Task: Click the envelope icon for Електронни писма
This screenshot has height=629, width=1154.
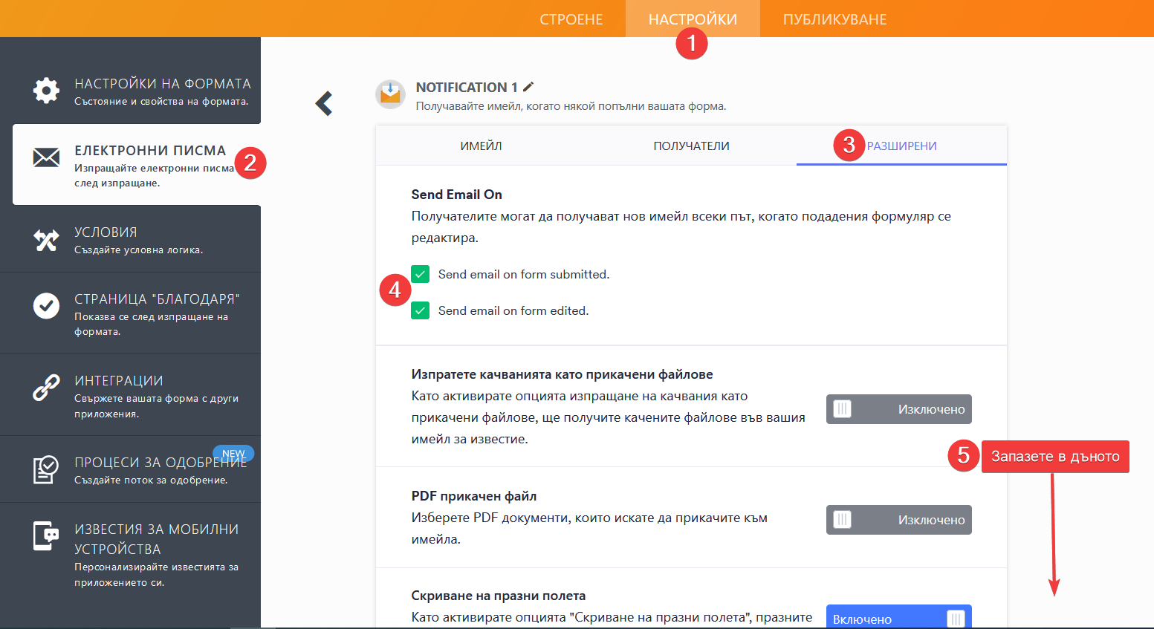Action: [x=46, y=157]
